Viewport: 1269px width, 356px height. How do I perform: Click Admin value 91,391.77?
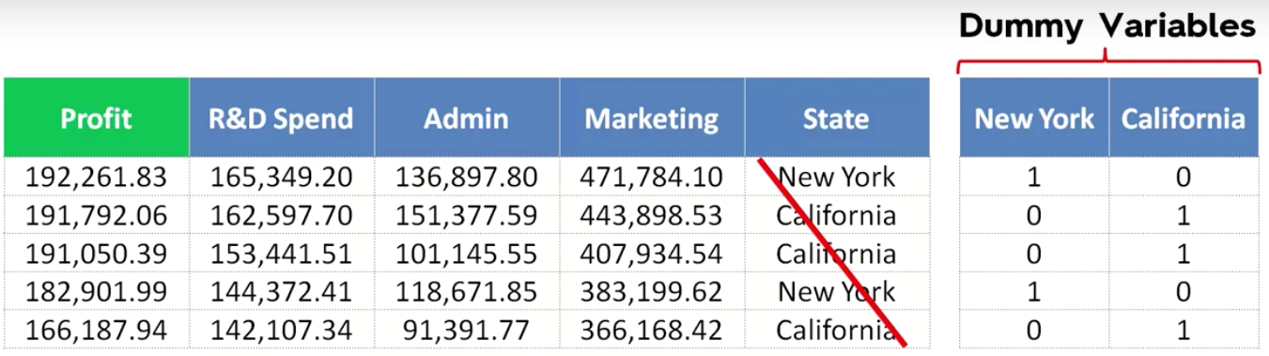(467, 330)
